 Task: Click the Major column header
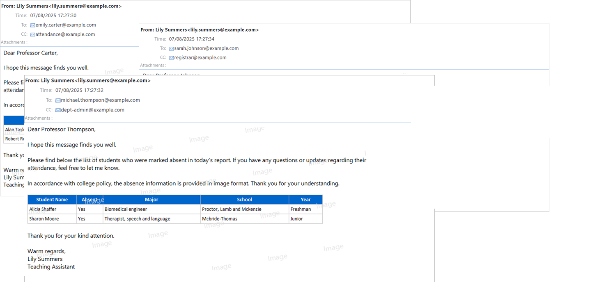[x=152, y=200]
